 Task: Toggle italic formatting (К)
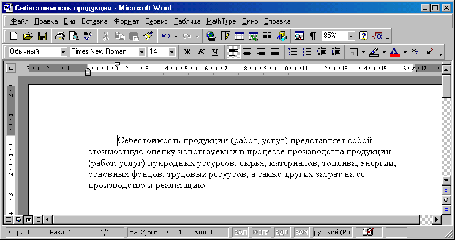[x=201, y=52]
